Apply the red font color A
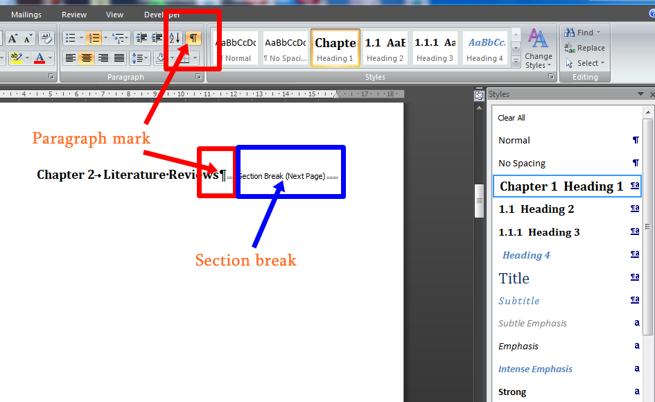The height and width of the screenshot is (402, 655). (40, 58)
